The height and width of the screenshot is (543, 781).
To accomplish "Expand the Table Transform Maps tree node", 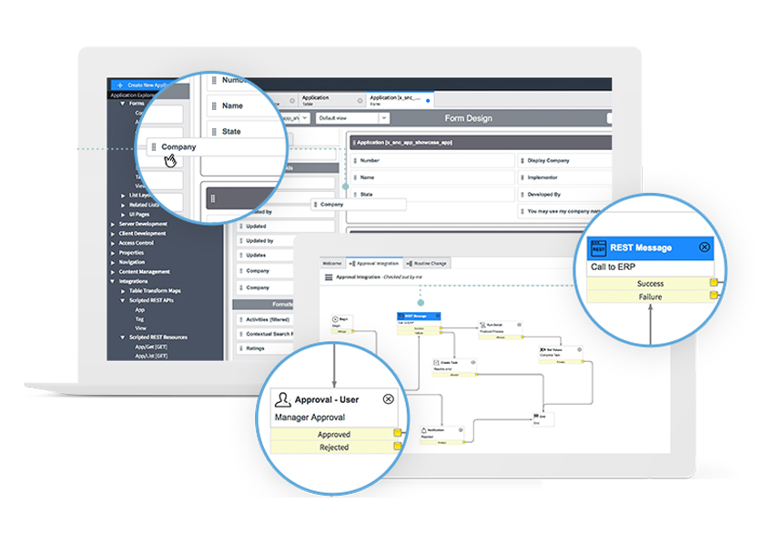I will (x=123, y=291).
